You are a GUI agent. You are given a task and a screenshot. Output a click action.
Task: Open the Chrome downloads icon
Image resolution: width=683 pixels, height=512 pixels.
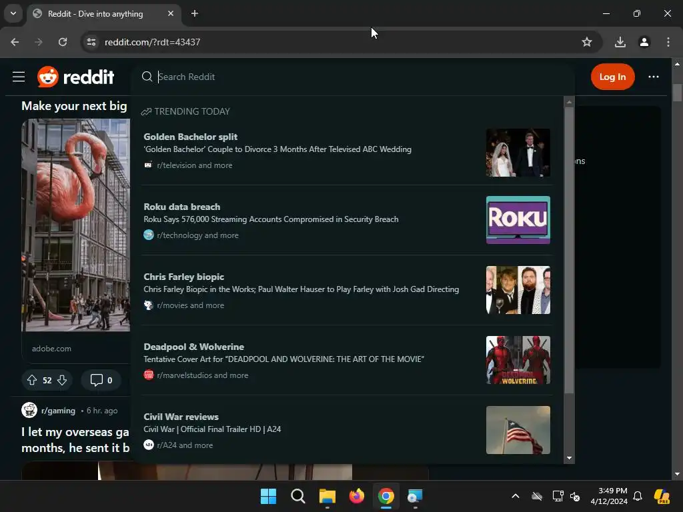pos(620,42)
